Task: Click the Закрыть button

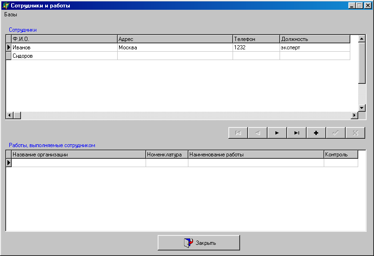Action: tap(199, 243)
